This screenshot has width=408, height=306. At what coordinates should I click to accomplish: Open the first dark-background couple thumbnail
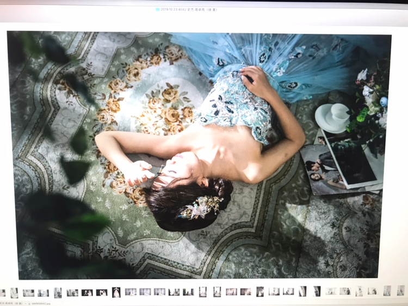[x=87, y=292]
